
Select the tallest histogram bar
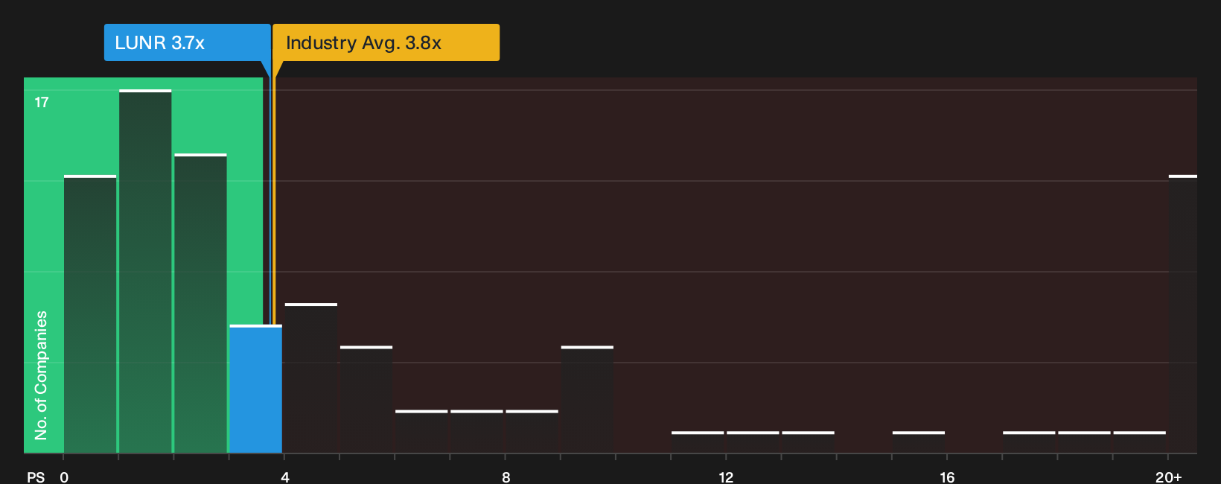145,272
